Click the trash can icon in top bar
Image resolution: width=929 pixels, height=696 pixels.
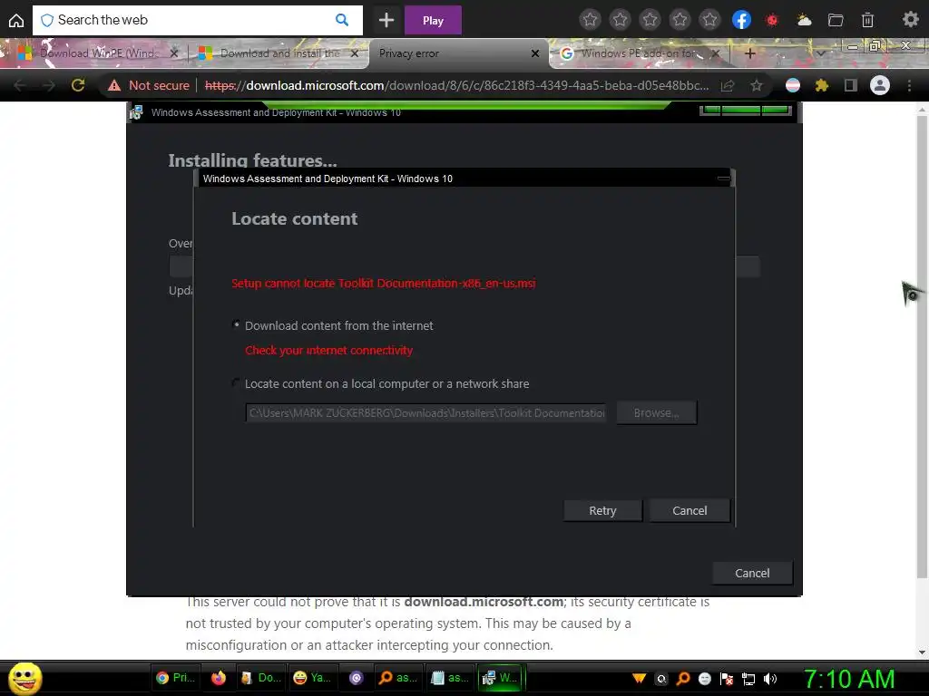point(867,20)
